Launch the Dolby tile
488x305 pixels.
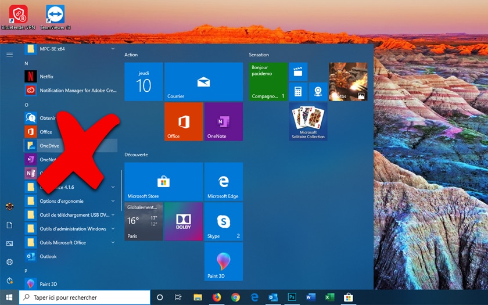(184, 221)
